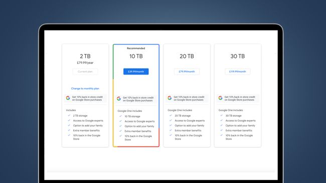The image size is (326, 183).
Task: Click the Current plan button under 2 TB
Action: tap(85, 71)
